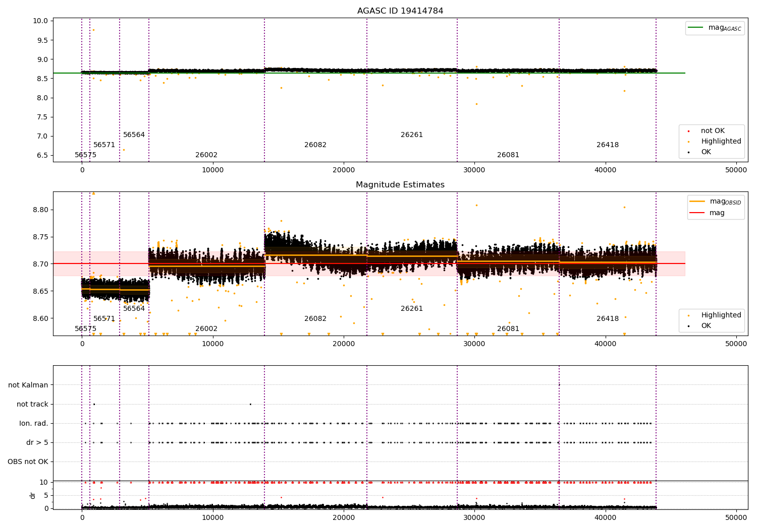Click the 'not track' row label
This screenshot has height=529, width=757.
coord(32,404)
